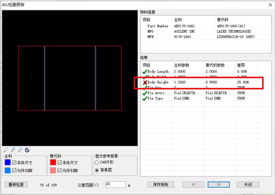Click the red X icon beside Body Height
Viewport: 276px width, 195px height.
click(x=145, y=82)
